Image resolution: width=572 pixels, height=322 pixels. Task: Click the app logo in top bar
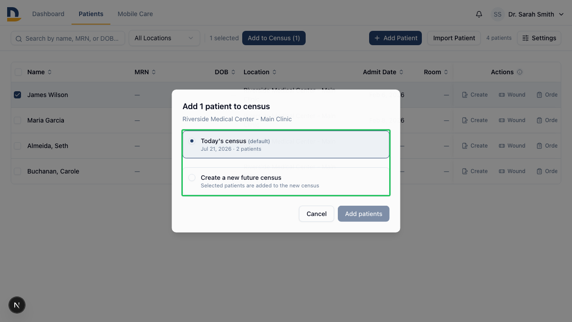(x=14, y=14)
